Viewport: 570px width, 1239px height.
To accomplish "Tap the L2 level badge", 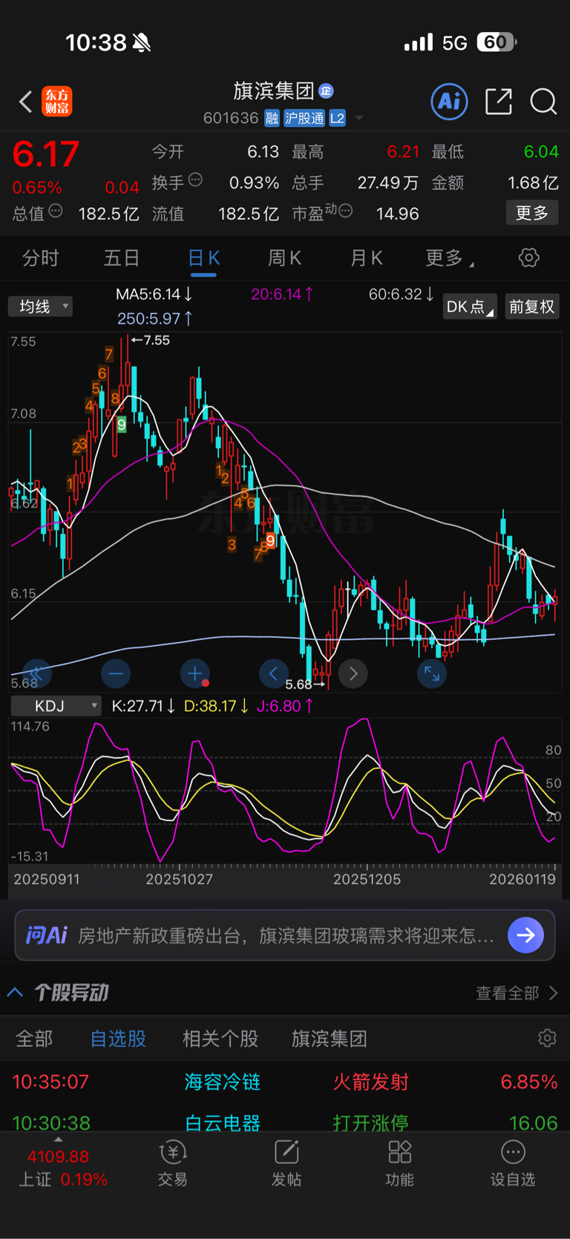I will (338, 118).
